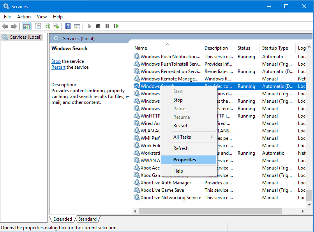Select the Windows Remediation Service row

pos(219,71)
